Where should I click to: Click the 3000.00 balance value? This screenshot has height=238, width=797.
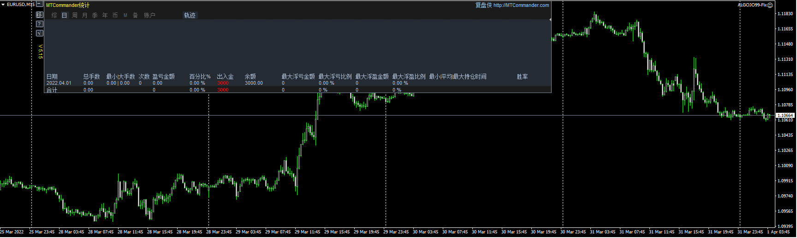(x=254, y=83)
